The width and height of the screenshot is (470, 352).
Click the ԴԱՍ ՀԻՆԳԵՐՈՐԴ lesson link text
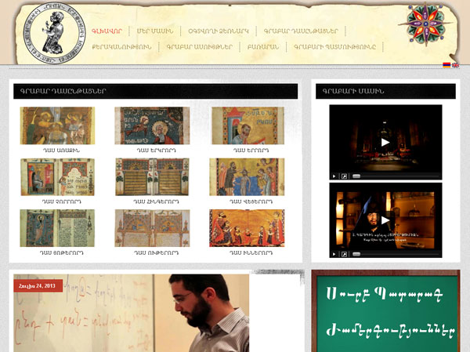156,201
